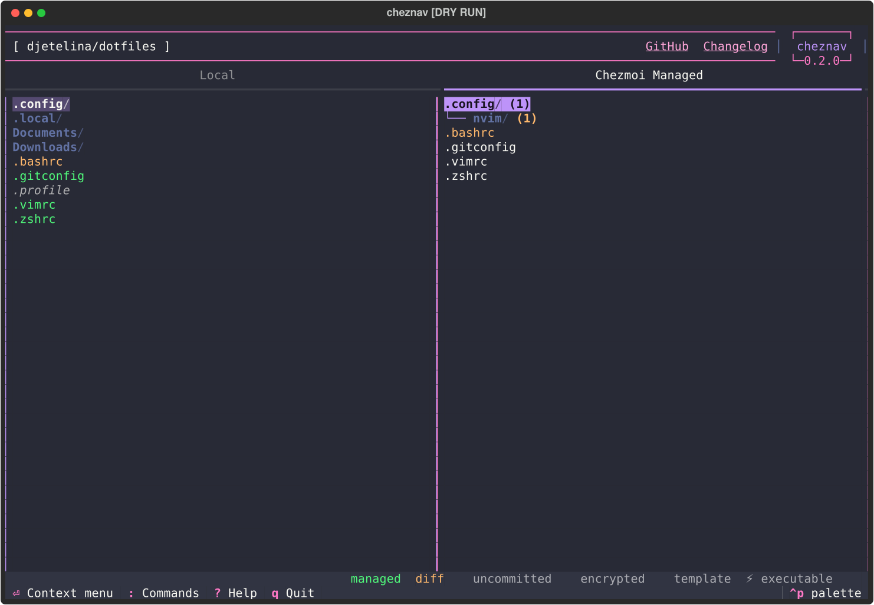Collapse .config/ (1) in Managed pane
874x605 pixels.
tap(487, 104)
